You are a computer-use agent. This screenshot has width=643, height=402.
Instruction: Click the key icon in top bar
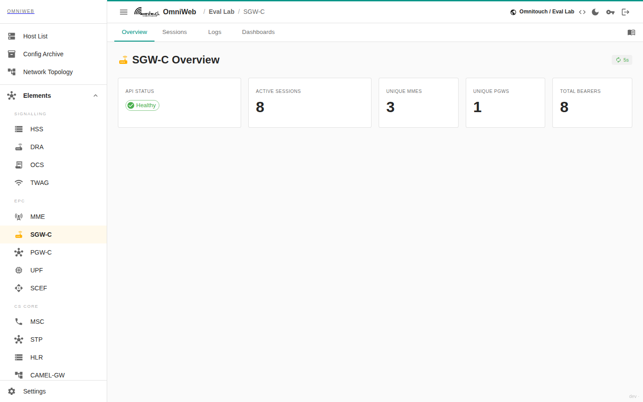click(x=610, y=12)
